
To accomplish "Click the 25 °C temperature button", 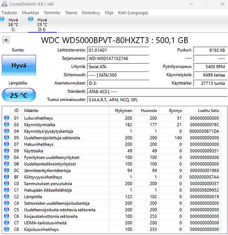I will pos(19,95).
